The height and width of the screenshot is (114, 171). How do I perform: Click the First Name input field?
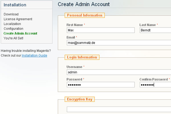click(101, 30)
